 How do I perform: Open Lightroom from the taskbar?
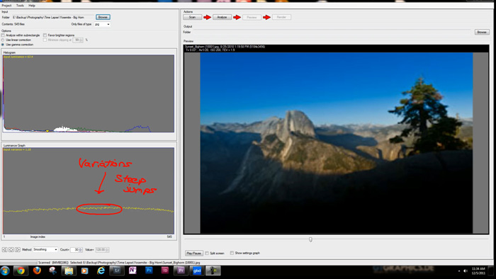click(117, 271)
